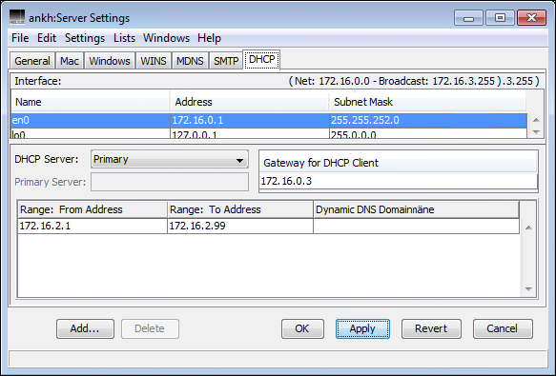Viewport: 556px width, 376px height.
Task: Click the Delete button
Action: (150, 329)
